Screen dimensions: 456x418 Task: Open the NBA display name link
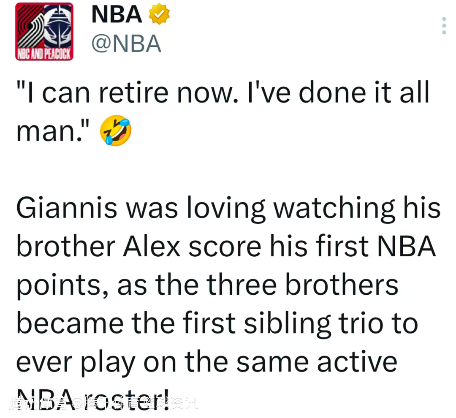[x=117, y=14]
